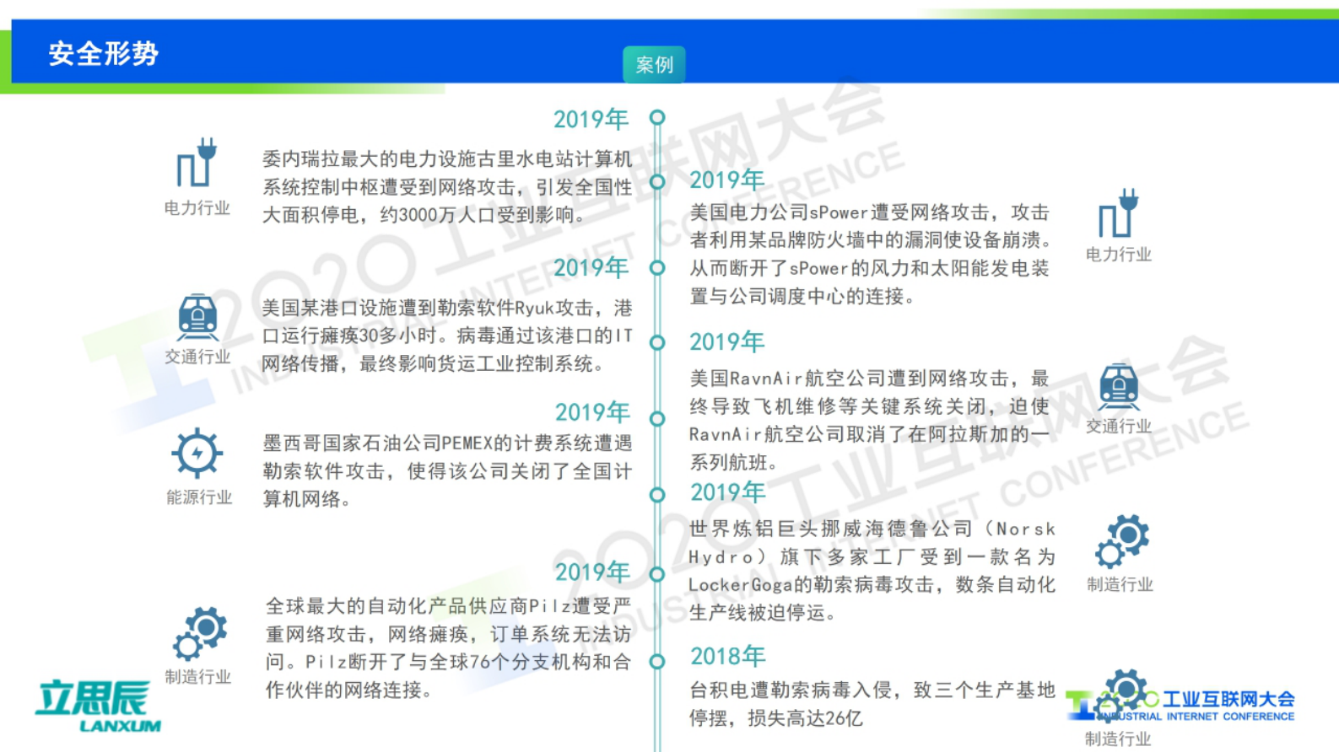Click the 工业互联网大会 conference logo
Viewport: 1339px width, 752px height.
click(1180, 706)
